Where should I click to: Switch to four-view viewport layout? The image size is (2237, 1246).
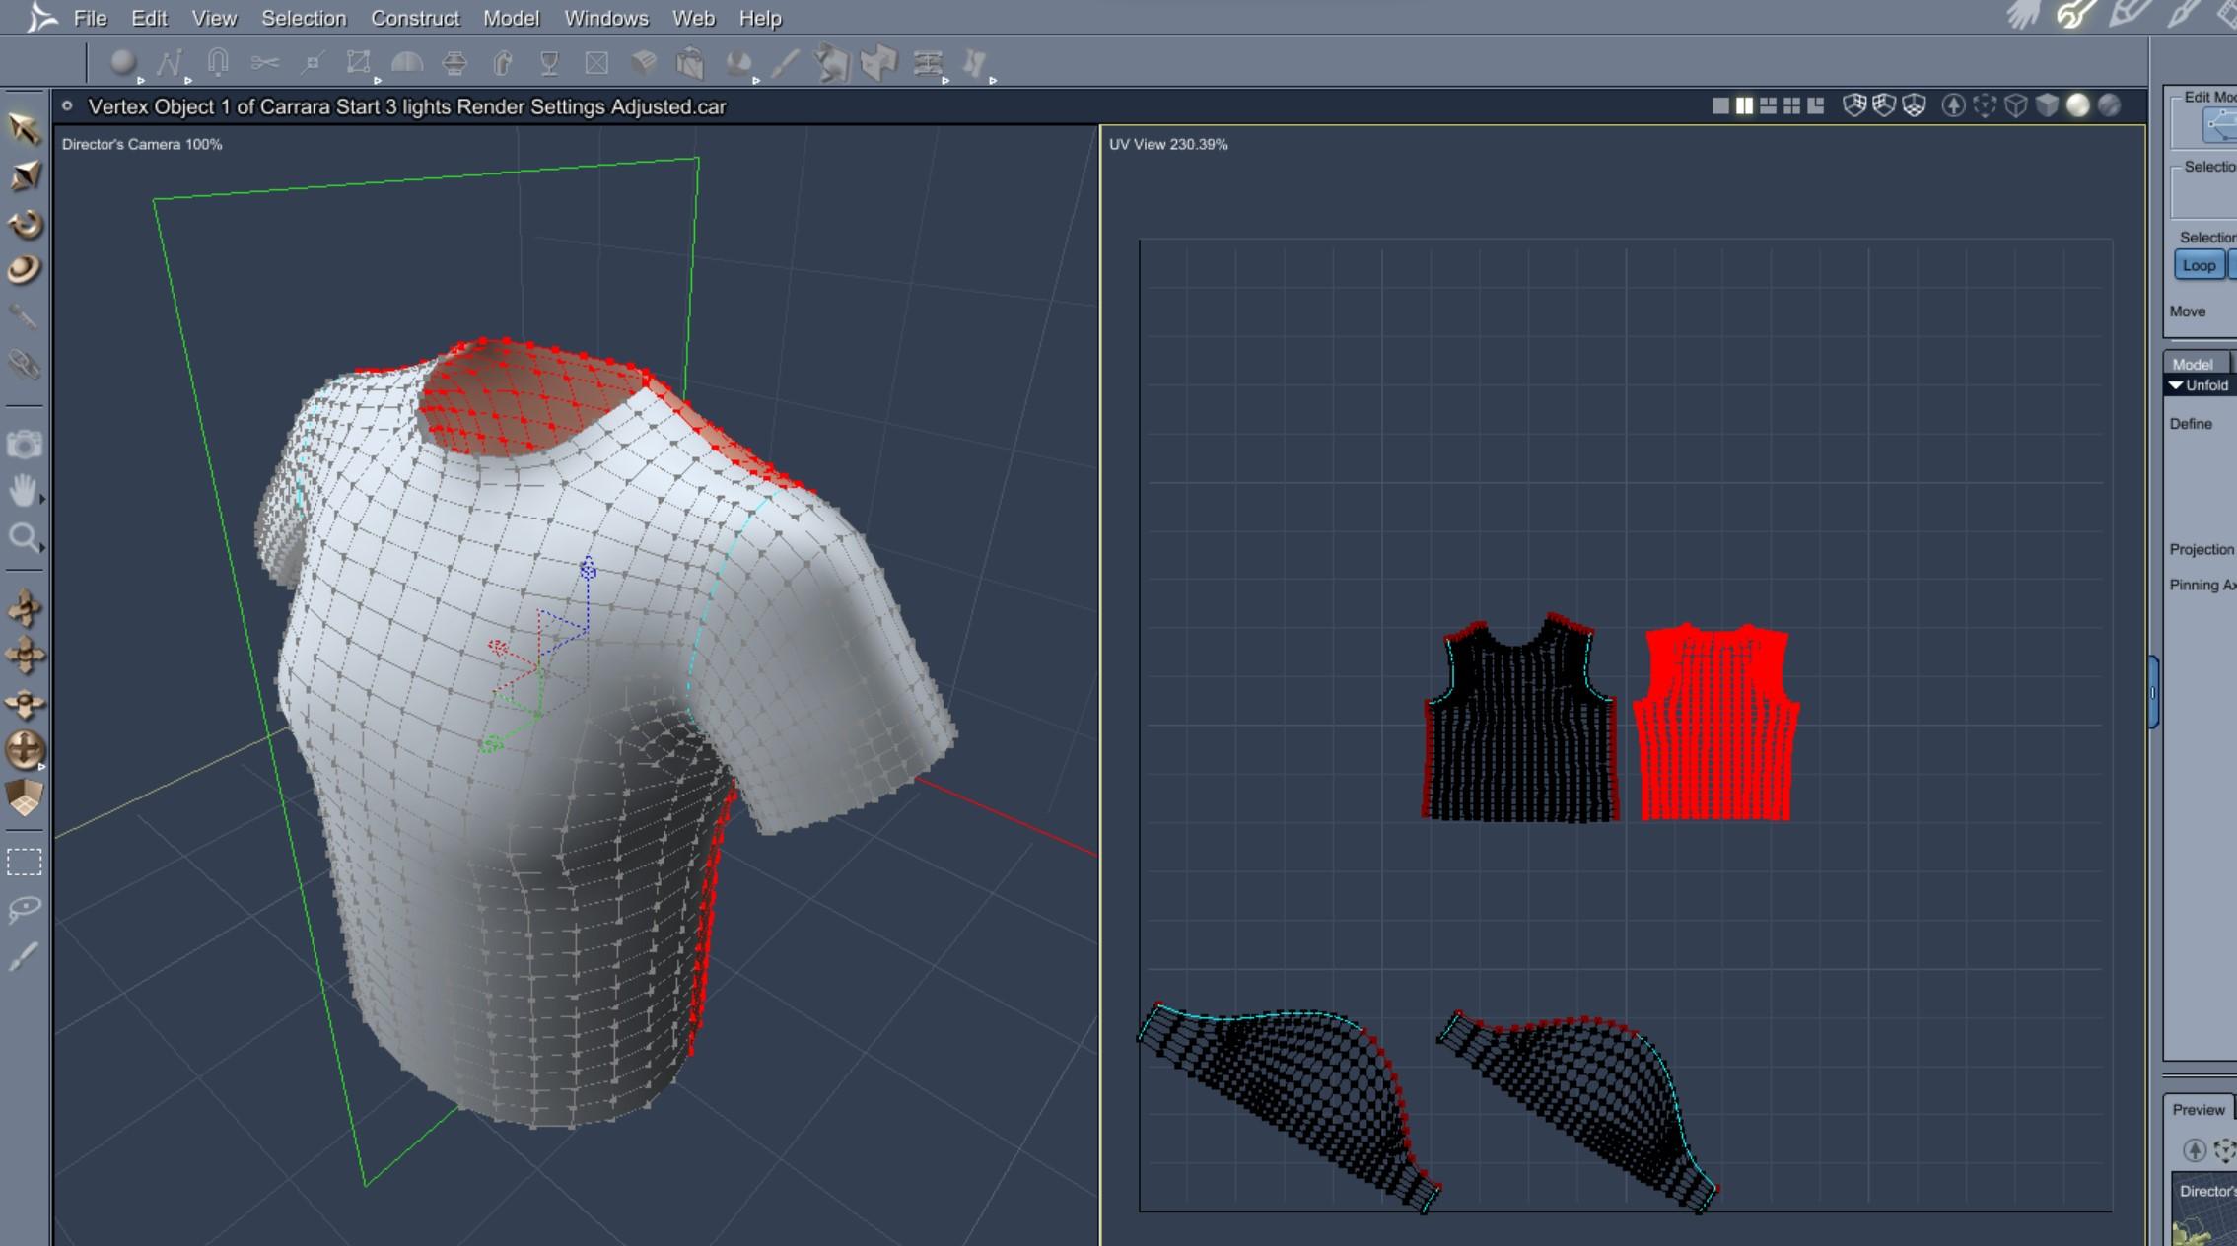tap(1791, 105)
